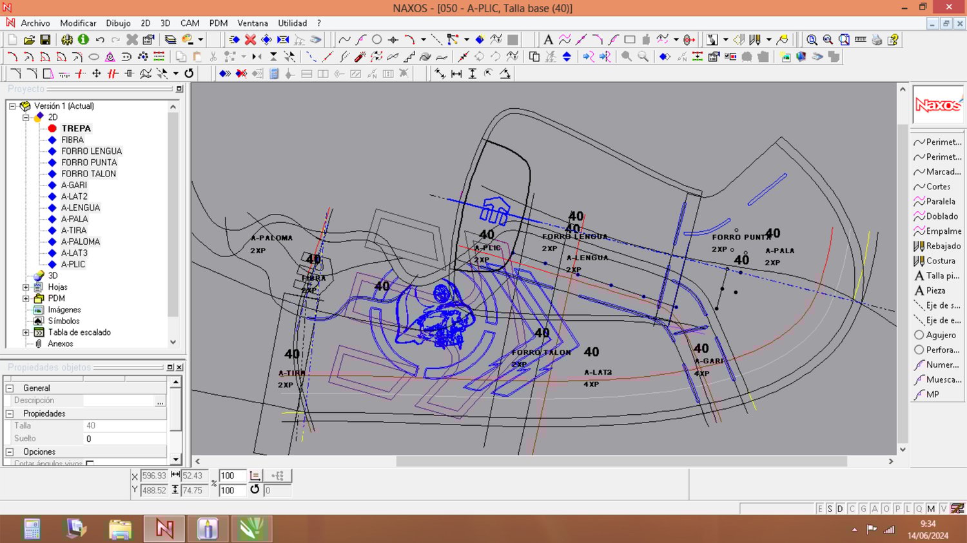Open the CAM menu
The height and width of the screenshot is (543, 967).
[x=190, y=23]
